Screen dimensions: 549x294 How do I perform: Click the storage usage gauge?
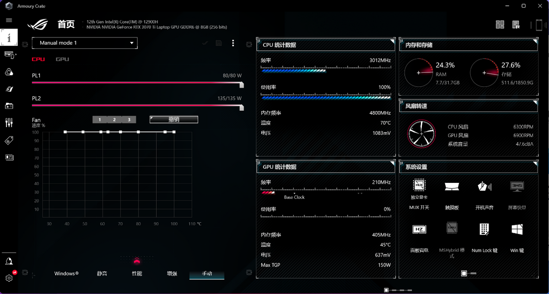484,73
